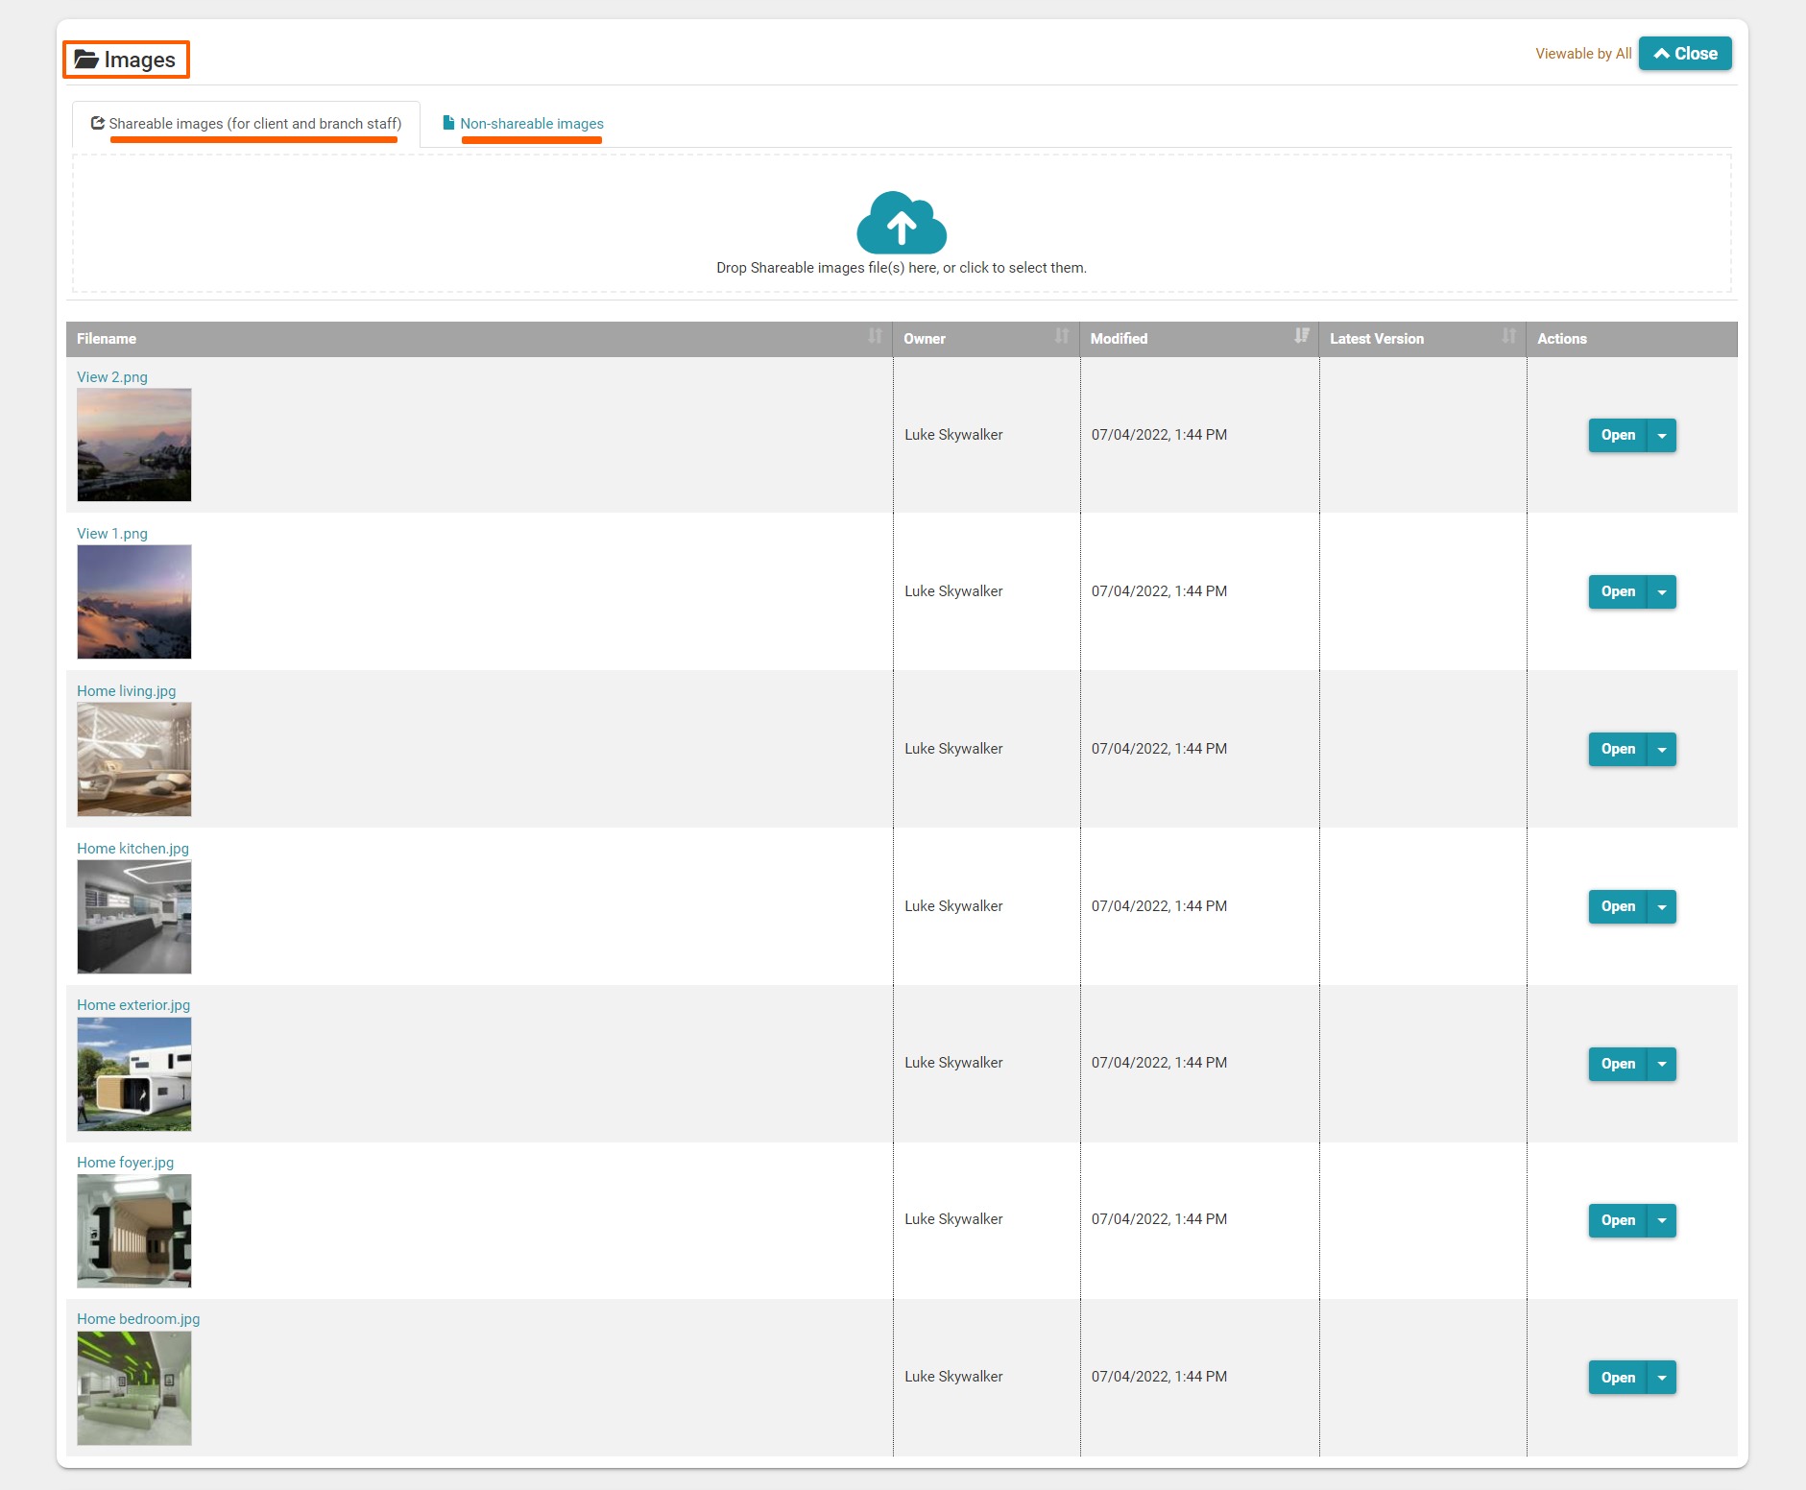Sort table by Modified column icon

coord(1302,336)
